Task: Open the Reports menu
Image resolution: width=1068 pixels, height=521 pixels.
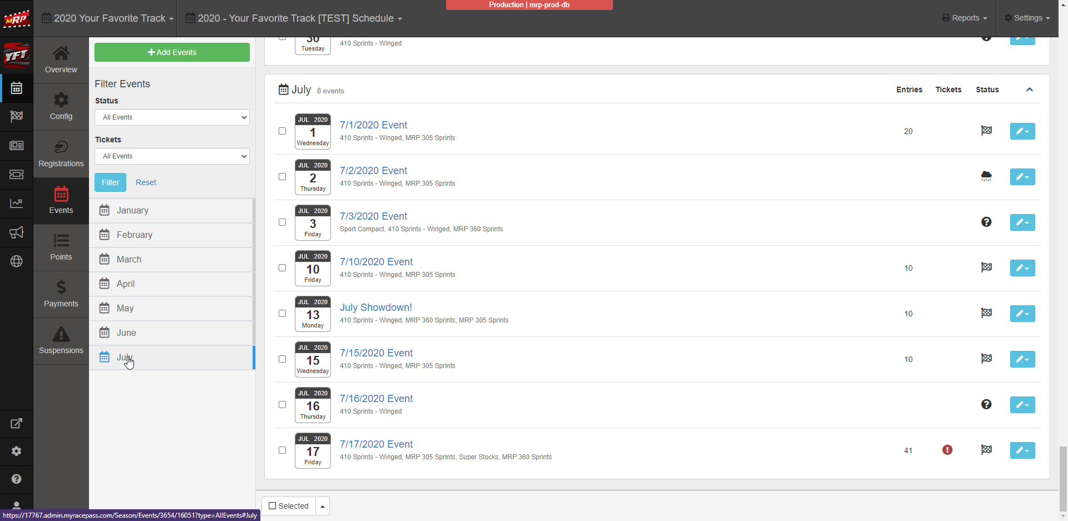Action: pyautogui.click(x=965, y=18)
